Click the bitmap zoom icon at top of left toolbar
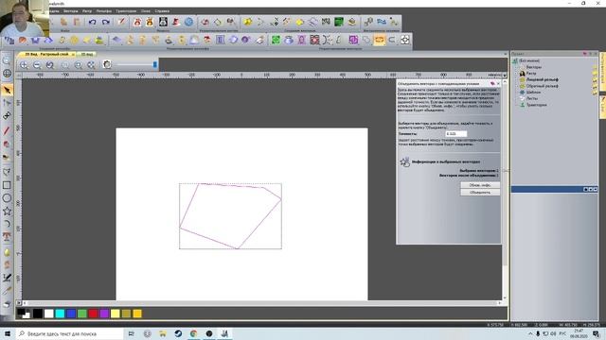The width and height of the screenshot is (606, 340). click(x=7, y=60)
